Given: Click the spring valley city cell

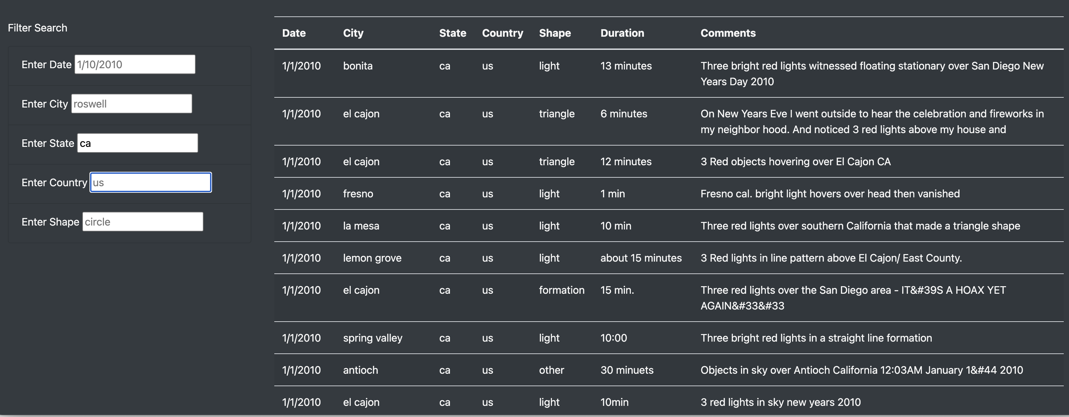Looking at the screenshot, I should (x=373, y=338).
